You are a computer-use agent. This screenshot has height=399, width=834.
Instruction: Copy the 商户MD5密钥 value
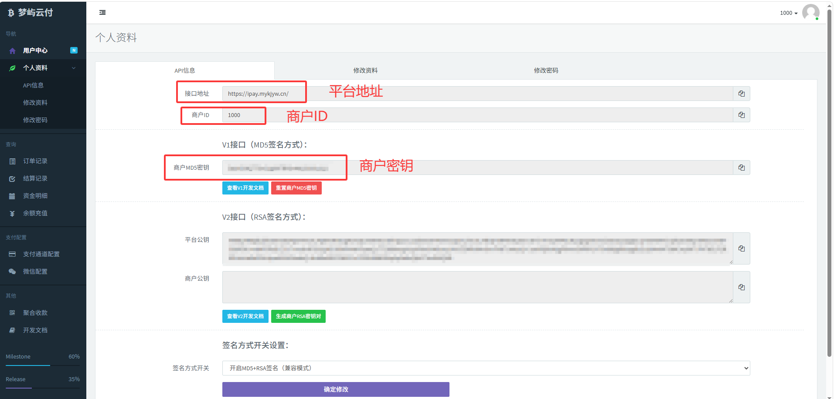point(741,168)
